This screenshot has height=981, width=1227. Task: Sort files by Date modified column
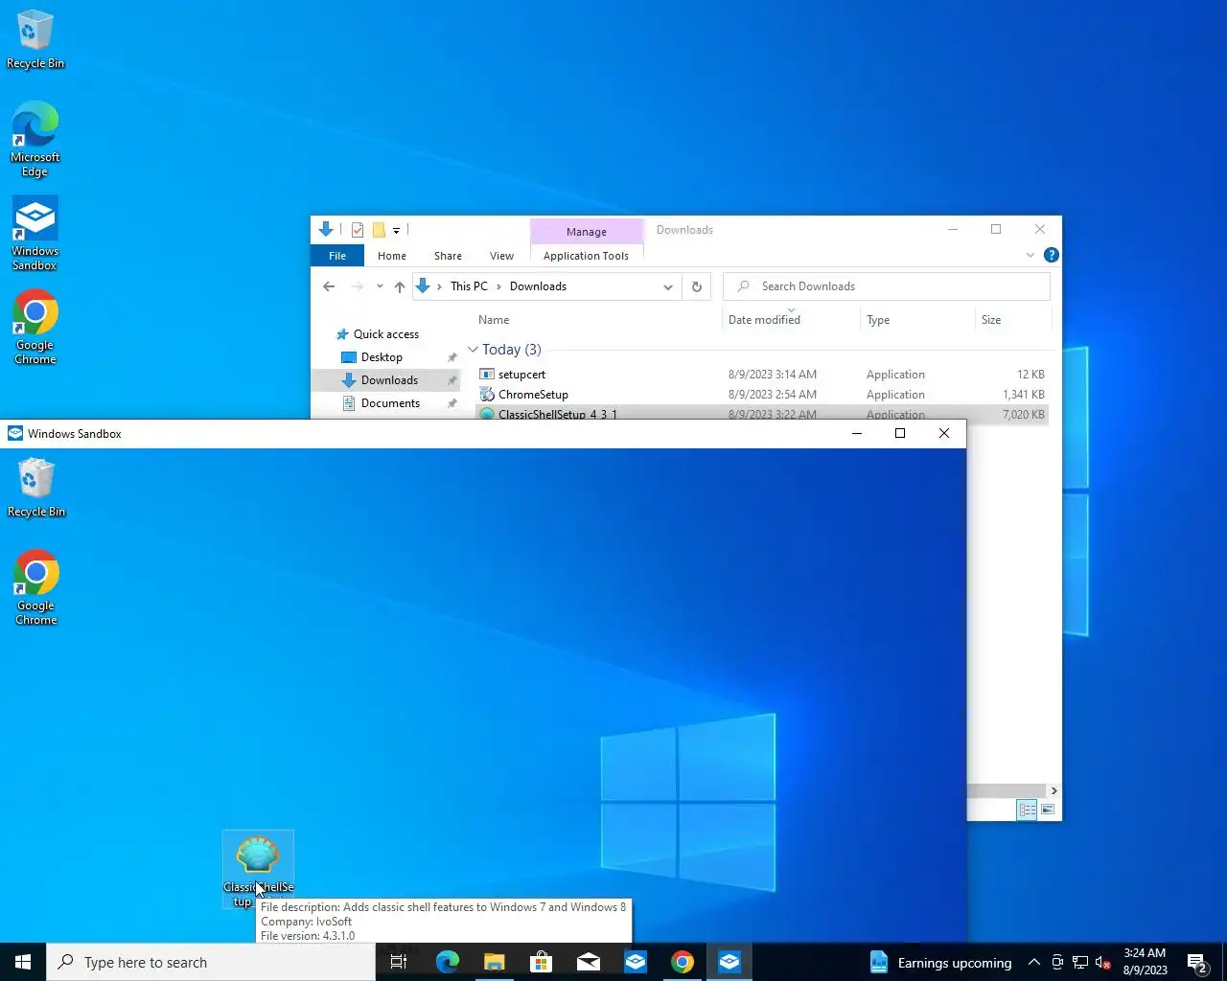coord(791,320)
